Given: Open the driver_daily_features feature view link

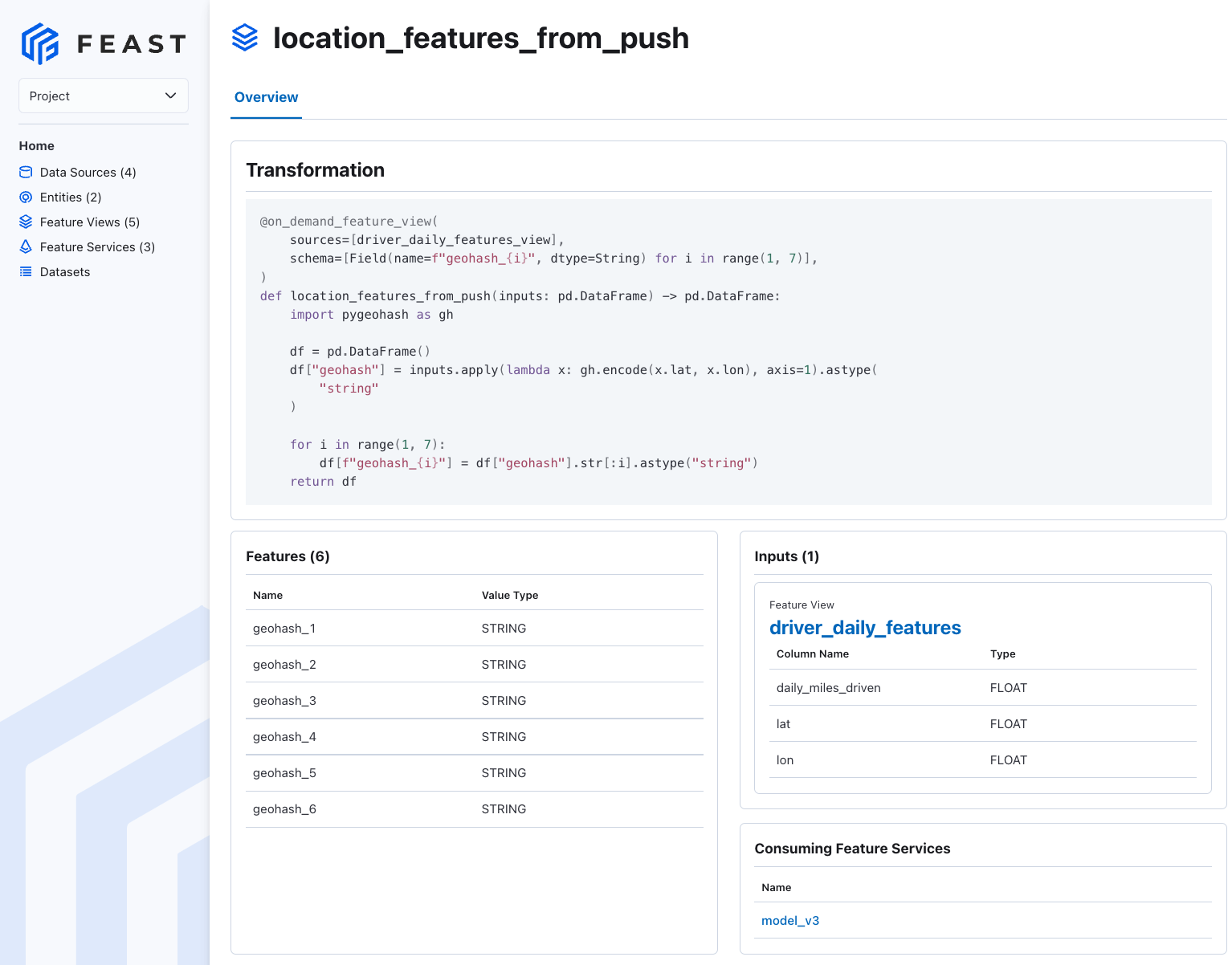Looking at the screenshot, I should coord(865,628).
